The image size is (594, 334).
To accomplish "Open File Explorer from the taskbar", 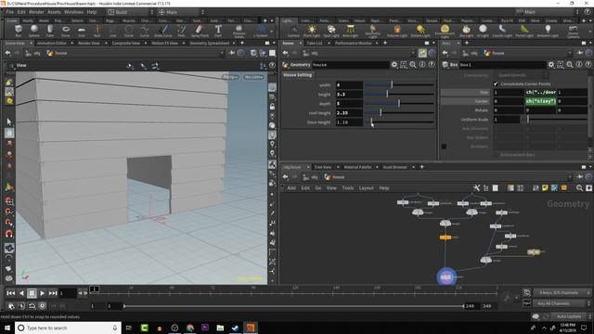I will tap(220, 328).
